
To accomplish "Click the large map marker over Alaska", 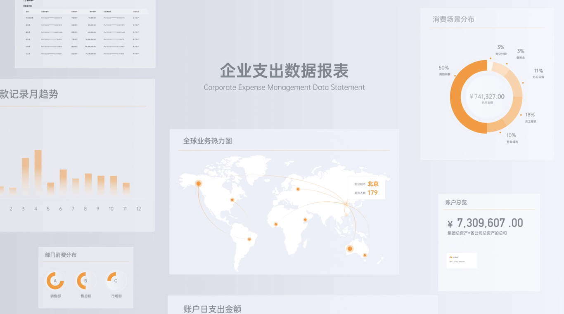I will point(199,184).
